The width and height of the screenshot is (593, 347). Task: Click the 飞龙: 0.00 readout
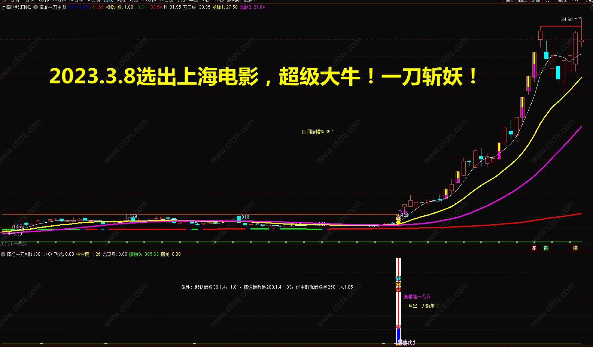click(64, 254)
